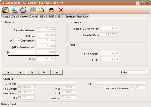Viewport: 151px width, 107px height.
Task: Click the Todos dropdown stepper arrows
Action: (x=147, y=73)
